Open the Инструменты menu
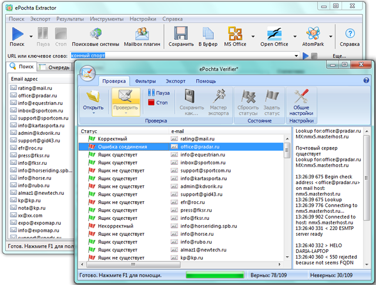Screen dimensions: 376x285 pos(107,19)
